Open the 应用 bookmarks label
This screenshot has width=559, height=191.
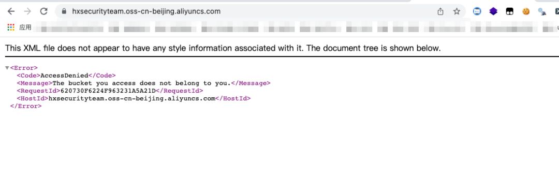25,27
